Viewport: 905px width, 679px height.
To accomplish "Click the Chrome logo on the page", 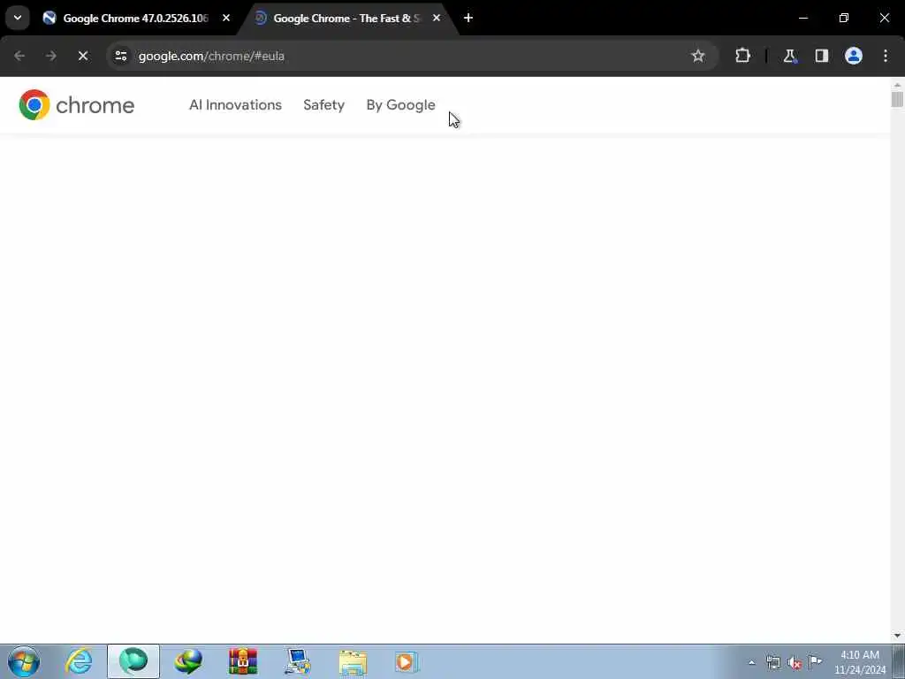I will 76,104.
